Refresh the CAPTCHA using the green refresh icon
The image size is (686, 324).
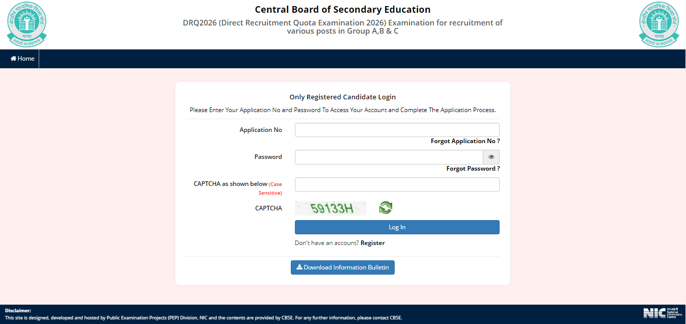click(386, 207)
